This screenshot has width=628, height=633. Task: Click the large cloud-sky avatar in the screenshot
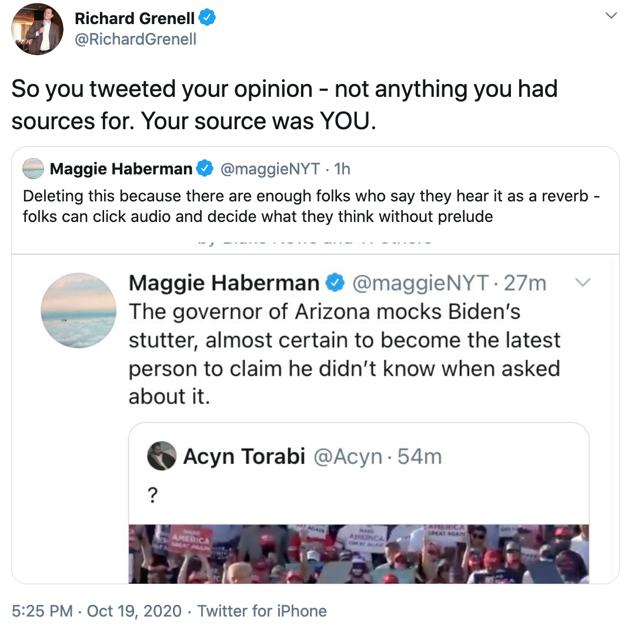coord(79,311)
